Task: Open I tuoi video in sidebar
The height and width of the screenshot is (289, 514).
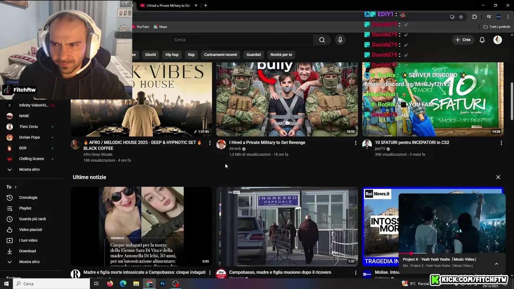Action: 28,240
